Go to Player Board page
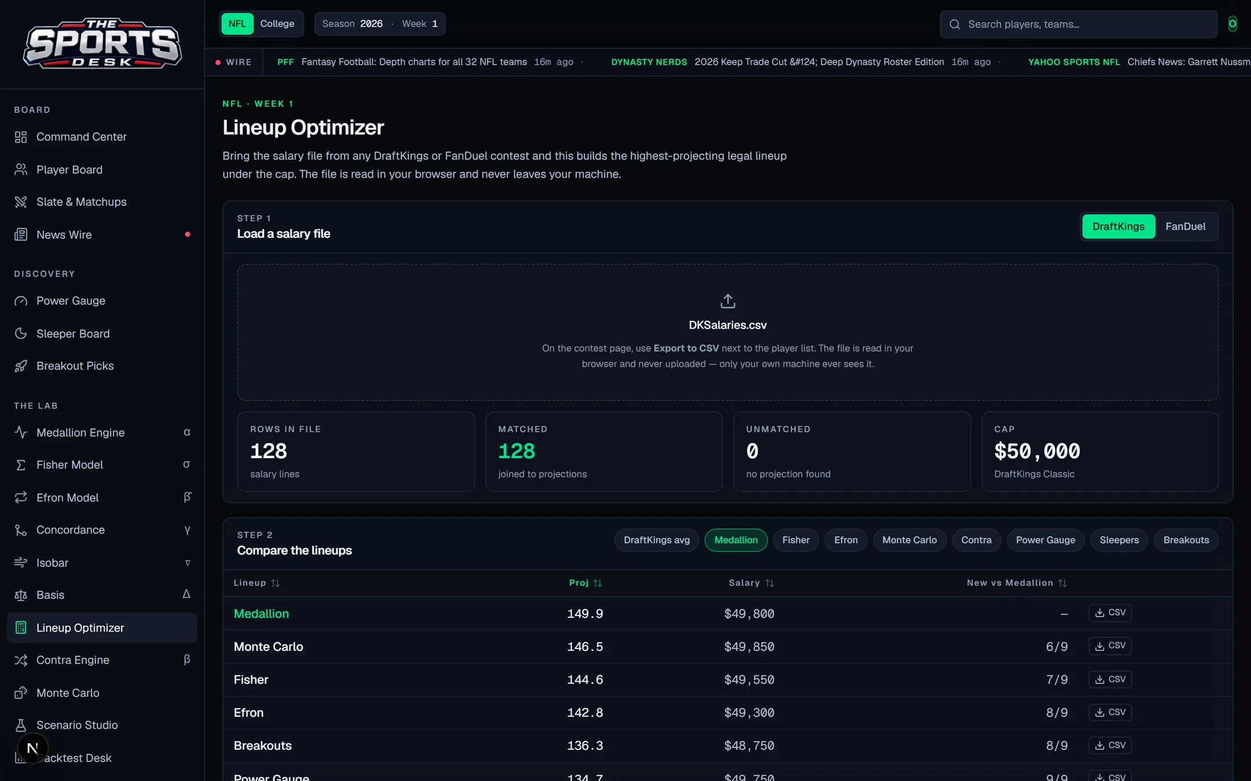The height and width of the screenshot is (781, 1251). tap(102, 170)
